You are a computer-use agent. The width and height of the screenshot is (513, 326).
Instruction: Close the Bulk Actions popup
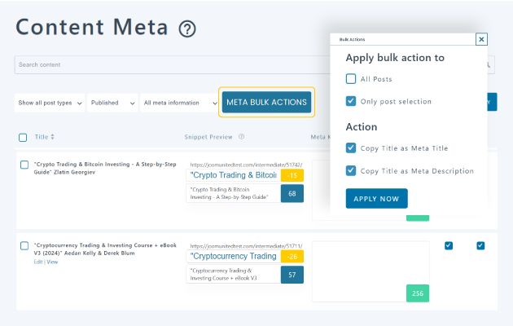[x=481, y=39]
